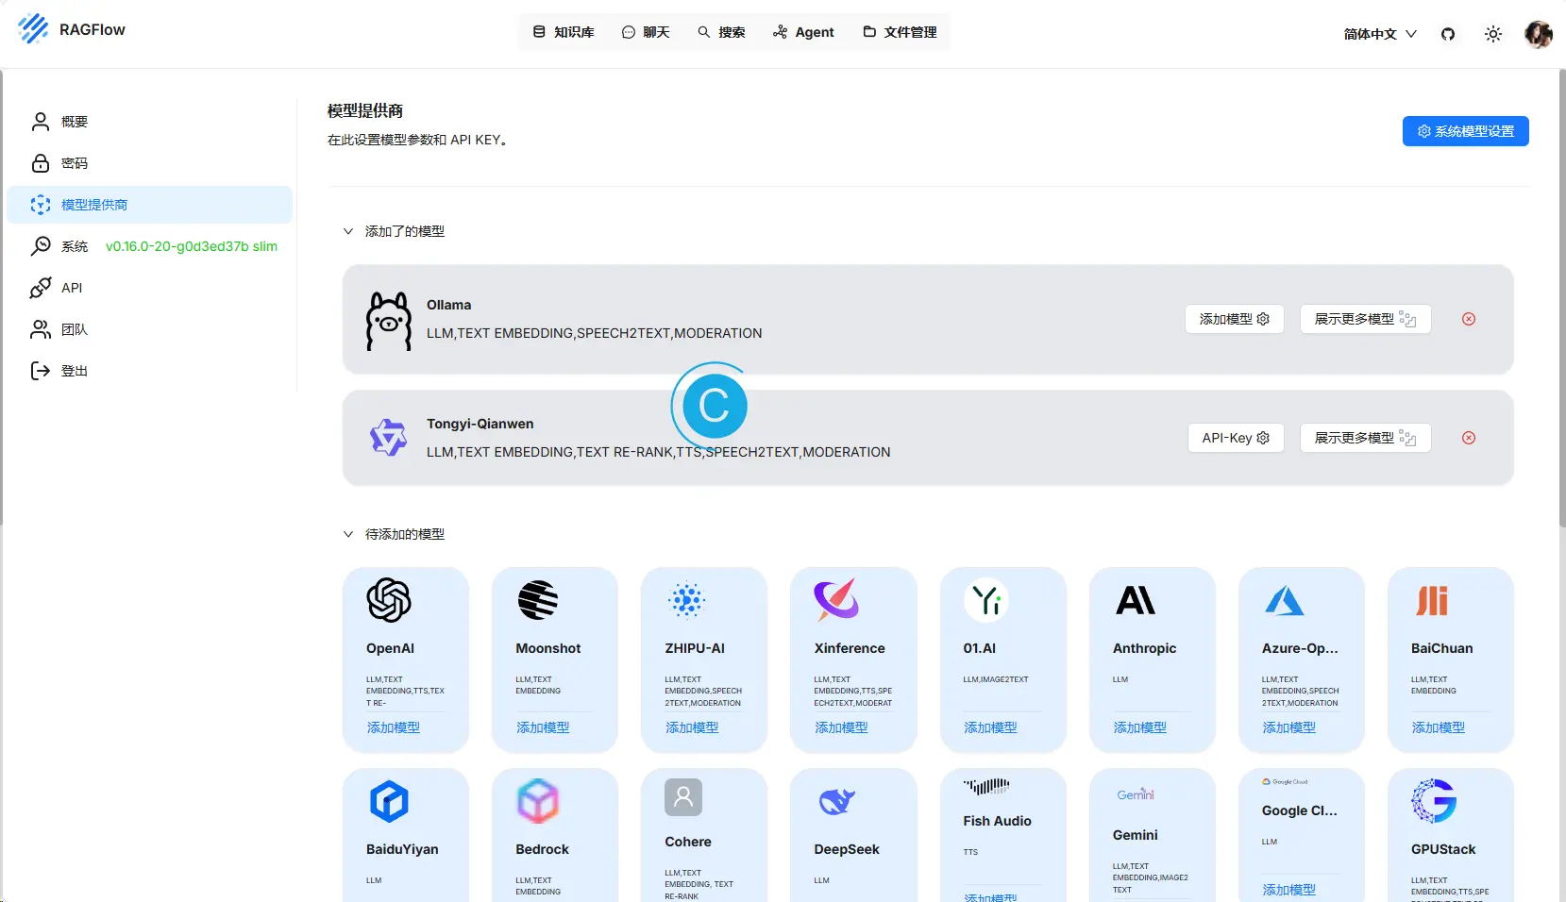The height and width of the screenshot is (902, 1566).
Task: Open 密码 in the sidebar
Action: coord(149,163)
